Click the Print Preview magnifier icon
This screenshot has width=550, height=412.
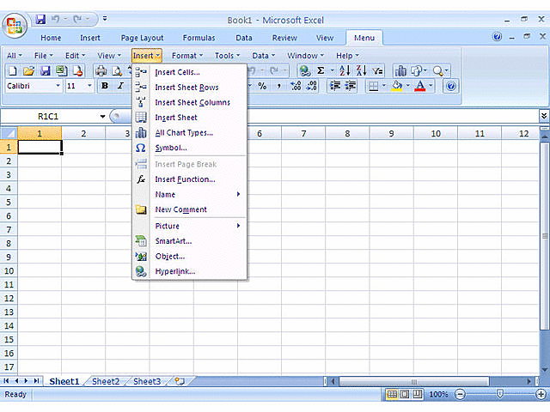(x=117, y=71)
